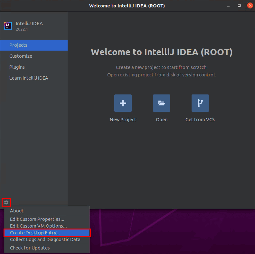Screen dimensions: 255x254
Task: Click the Open label under folder icon
Action: tap(162, 120)
